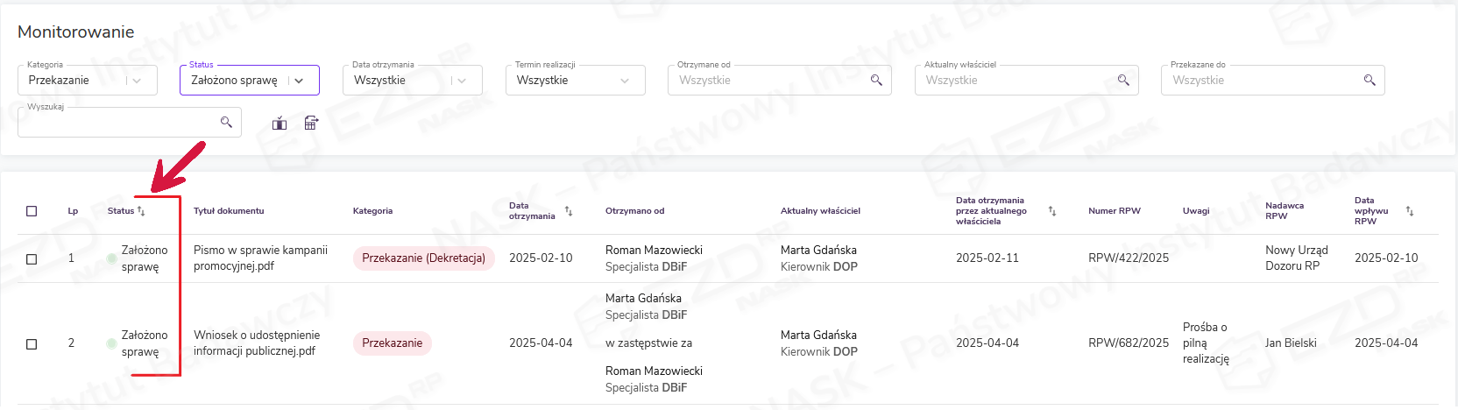Check the checkbox for row 1

(x=32, y=258)
